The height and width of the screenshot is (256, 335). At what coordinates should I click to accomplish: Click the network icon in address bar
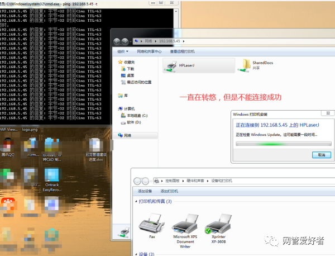[x=136, y=41]
